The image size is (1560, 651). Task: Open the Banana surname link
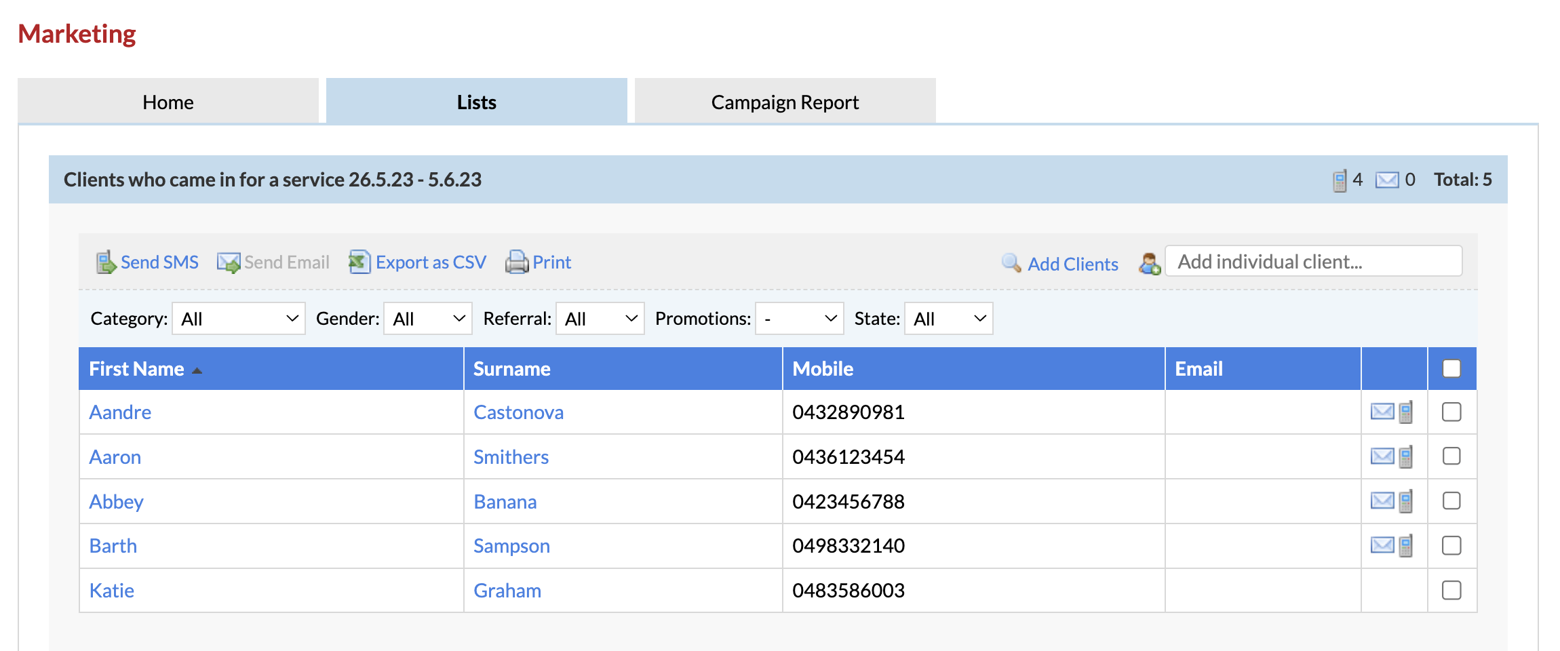[x=505, y=502]
